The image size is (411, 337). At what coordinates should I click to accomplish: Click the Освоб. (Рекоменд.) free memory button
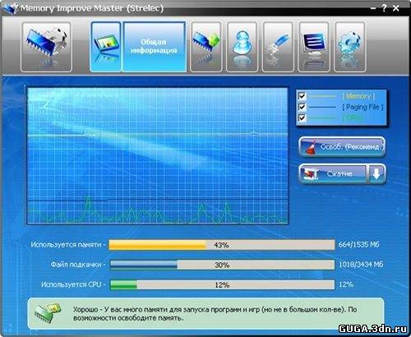342,147
